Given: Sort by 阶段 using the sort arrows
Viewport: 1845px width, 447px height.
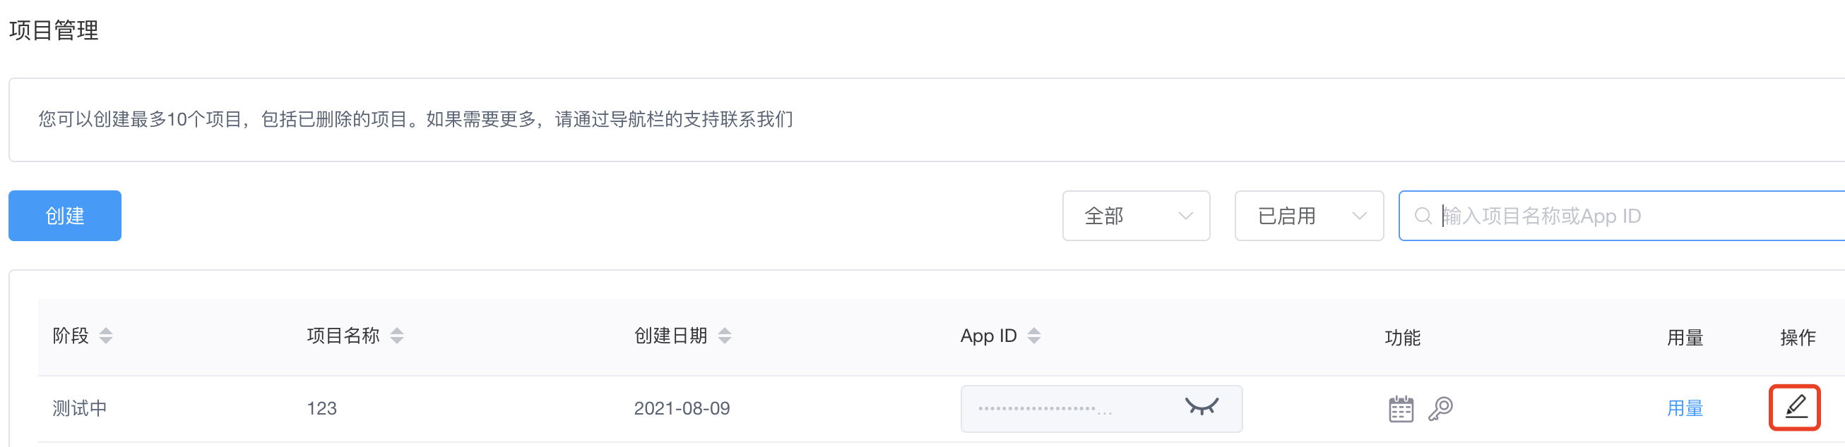Looking at the screenshot, I should click(106, 336).
